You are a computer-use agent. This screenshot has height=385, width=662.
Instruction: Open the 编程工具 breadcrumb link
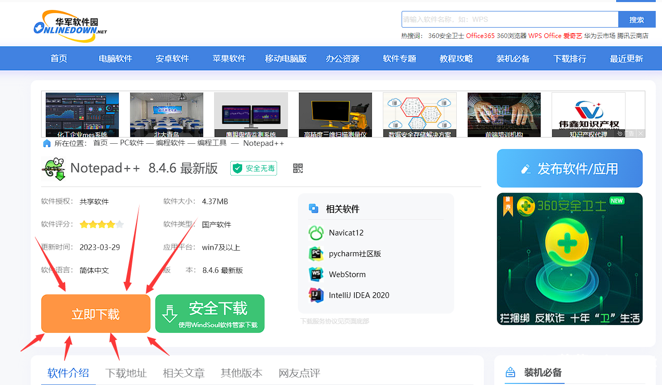click(212, 143)
